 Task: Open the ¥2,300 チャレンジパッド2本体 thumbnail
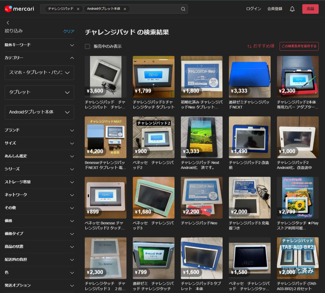[x=298, y=77]
